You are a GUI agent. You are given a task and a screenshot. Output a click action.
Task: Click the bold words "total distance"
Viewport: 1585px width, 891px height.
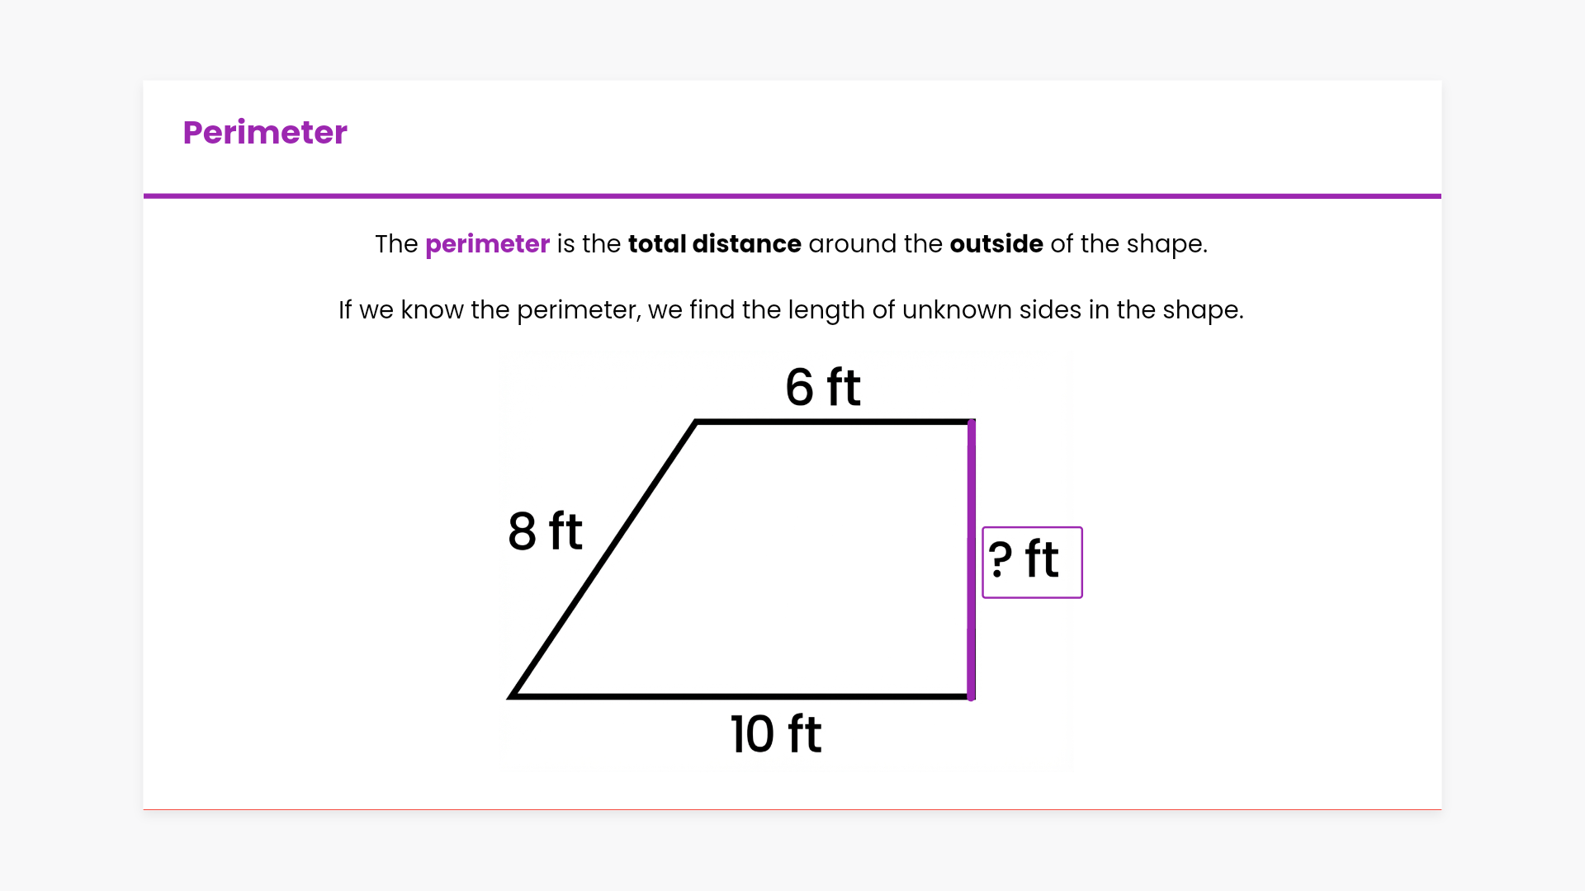pos(714,244)
